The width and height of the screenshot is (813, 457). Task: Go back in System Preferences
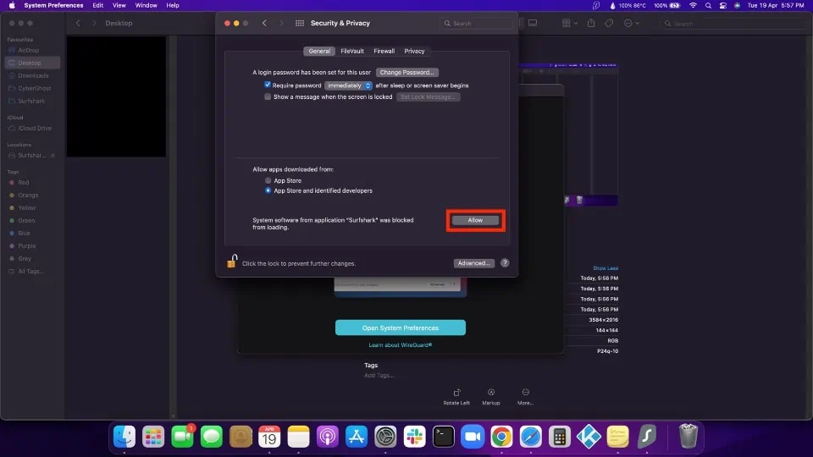tap(264, 24)
